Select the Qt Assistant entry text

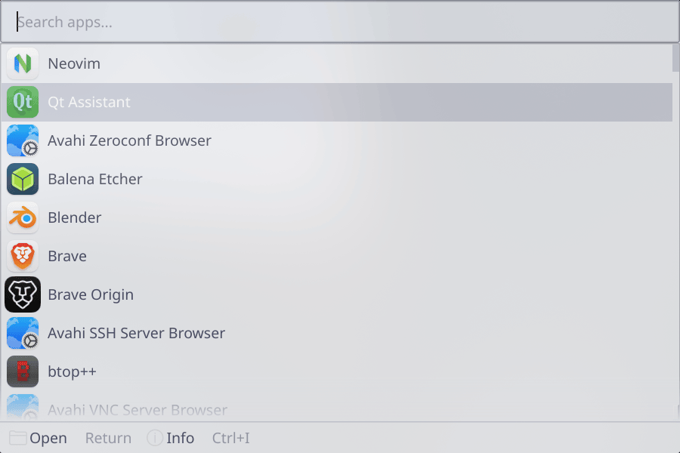click(89, 103)
